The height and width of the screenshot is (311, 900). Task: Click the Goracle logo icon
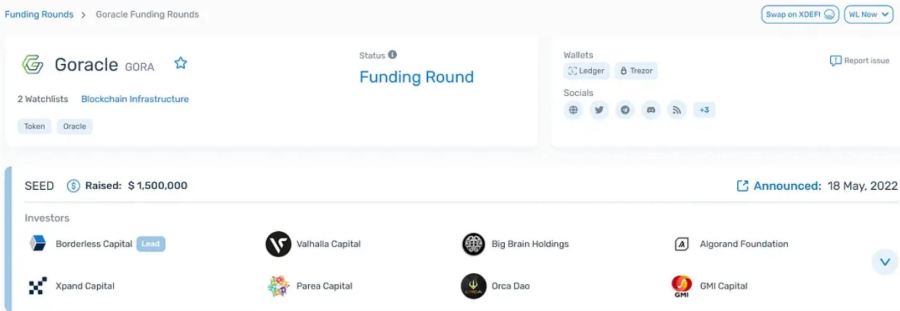(x=33, y=64)
